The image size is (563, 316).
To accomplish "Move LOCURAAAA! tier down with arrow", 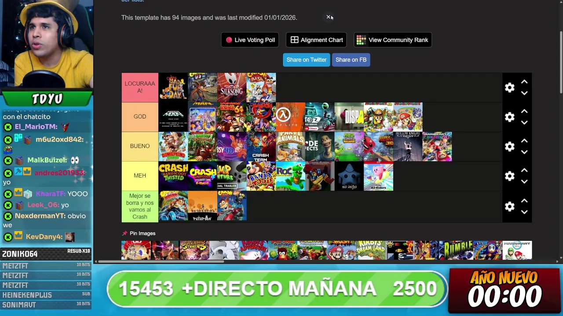I will tap(524, 93).
